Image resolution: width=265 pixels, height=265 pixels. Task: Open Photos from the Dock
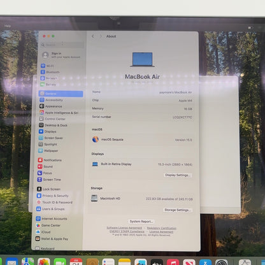coord(44,261)
